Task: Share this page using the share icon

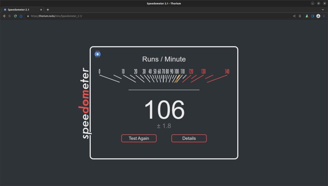Action: click(294, 16)
